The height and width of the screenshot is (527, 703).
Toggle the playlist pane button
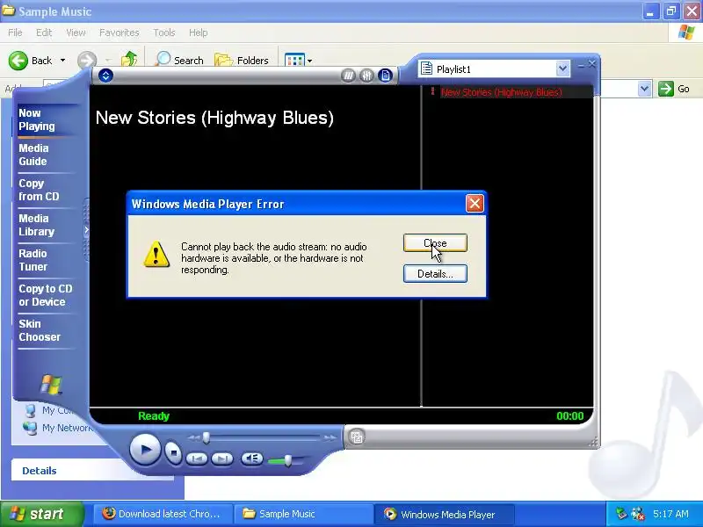[x=385, y=76]
